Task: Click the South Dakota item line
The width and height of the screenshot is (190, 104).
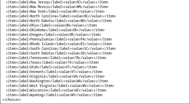Action: coord(59,53)
